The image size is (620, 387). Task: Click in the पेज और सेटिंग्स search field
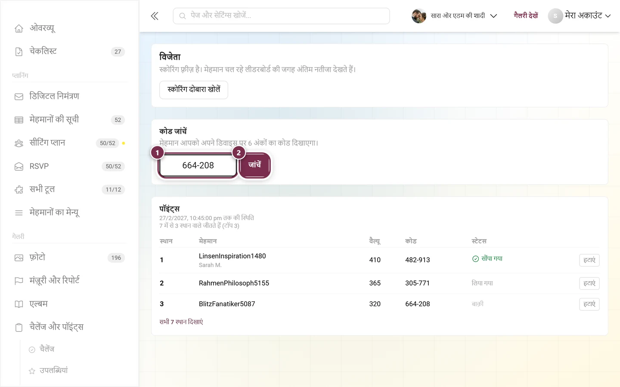click(x=282, y=16)
